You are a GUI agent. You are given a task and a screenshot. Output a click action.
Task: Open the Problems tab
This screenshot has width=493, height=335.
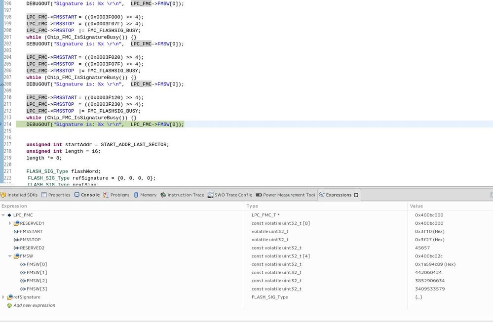coord(116,195)
